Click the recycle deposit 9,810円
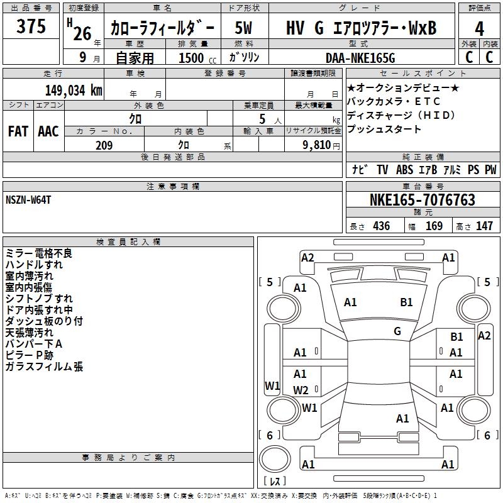Image resolution: width=503 pixels, height=503 pixels. [x=321, y=145]
